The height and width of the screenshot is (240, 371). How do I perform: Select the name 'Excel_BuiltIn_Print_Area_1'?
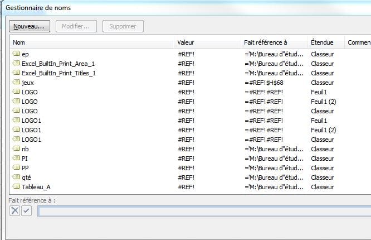[x=58, y=64]
